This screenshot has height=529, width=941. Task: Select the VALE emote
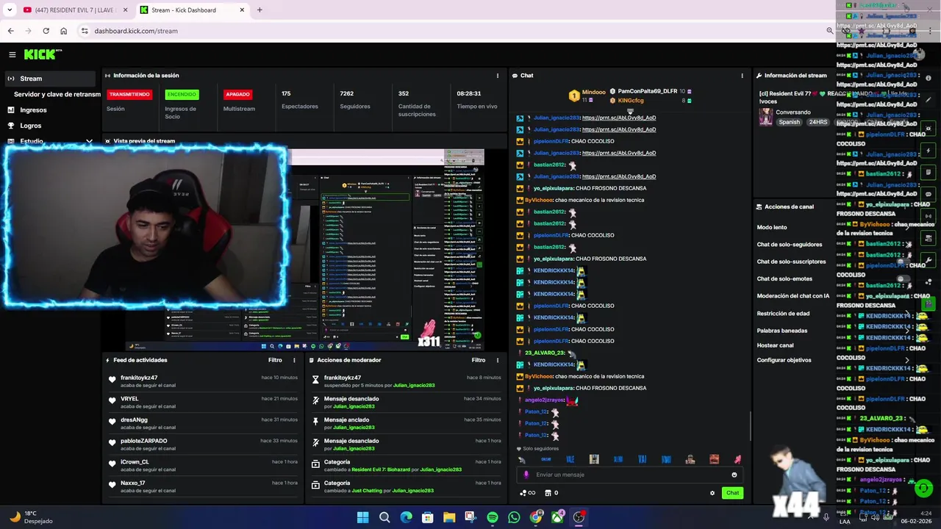click(x=570, y=459)
